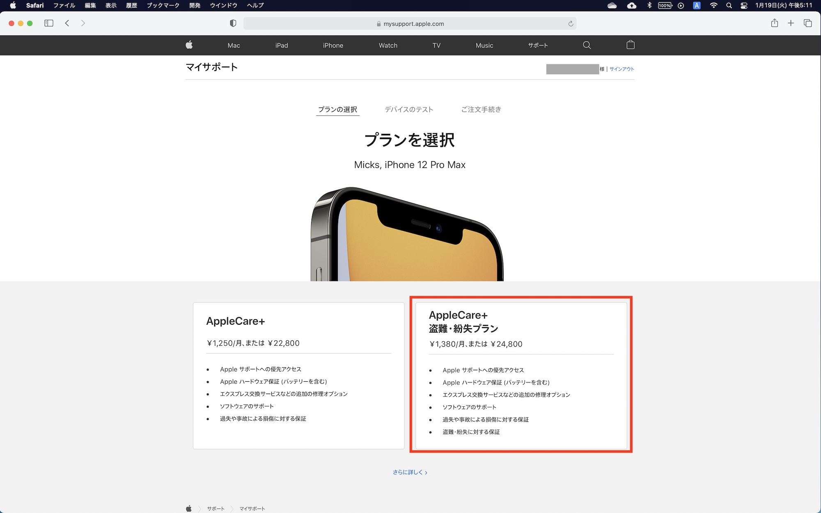Show the tab overview icon
The image size is (821, 513).
coord(807,23)
